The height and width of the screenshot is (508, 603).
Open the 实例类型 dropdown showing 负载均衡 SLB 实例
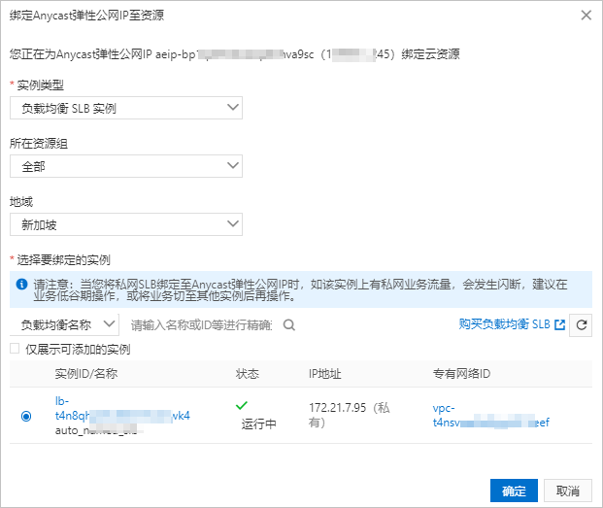(126, 108)
